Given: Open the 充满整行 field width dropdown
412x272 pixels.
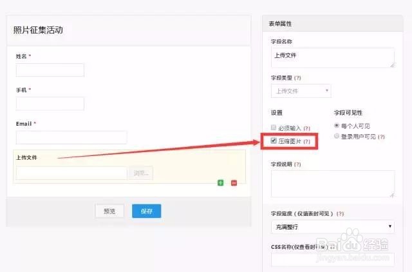Looking at the screenshot, I should 333,227.
